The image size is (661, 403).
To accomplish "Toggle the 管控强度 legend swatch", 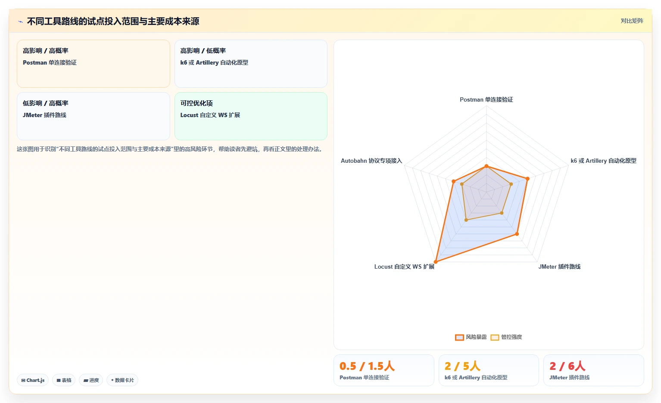I will coord(495,337).
